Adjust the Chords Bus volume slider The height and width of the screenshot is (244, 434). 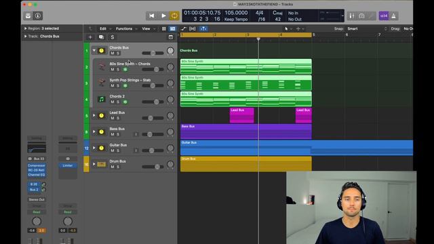click(153, 53)
